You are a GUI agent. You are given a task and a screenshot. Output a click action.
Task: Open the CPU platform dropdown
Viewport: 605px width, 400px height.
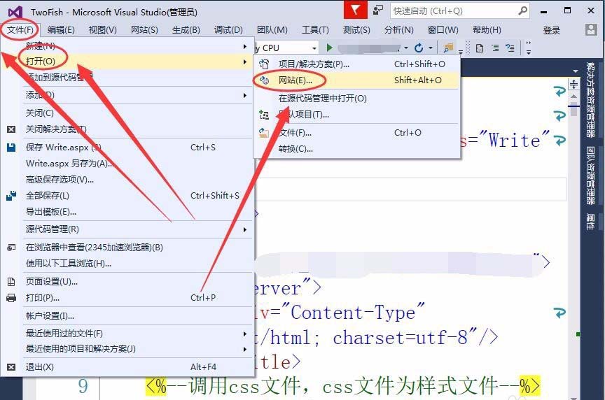tap(314, 48)
